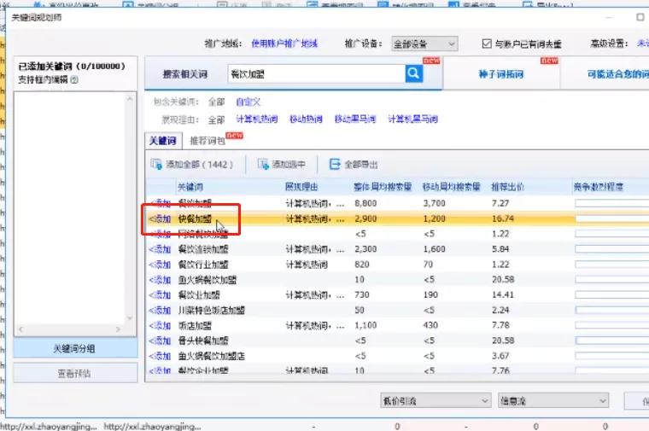649x431 pixels.
Task: Select the 关键词 tab
Action: coord(162,141)
